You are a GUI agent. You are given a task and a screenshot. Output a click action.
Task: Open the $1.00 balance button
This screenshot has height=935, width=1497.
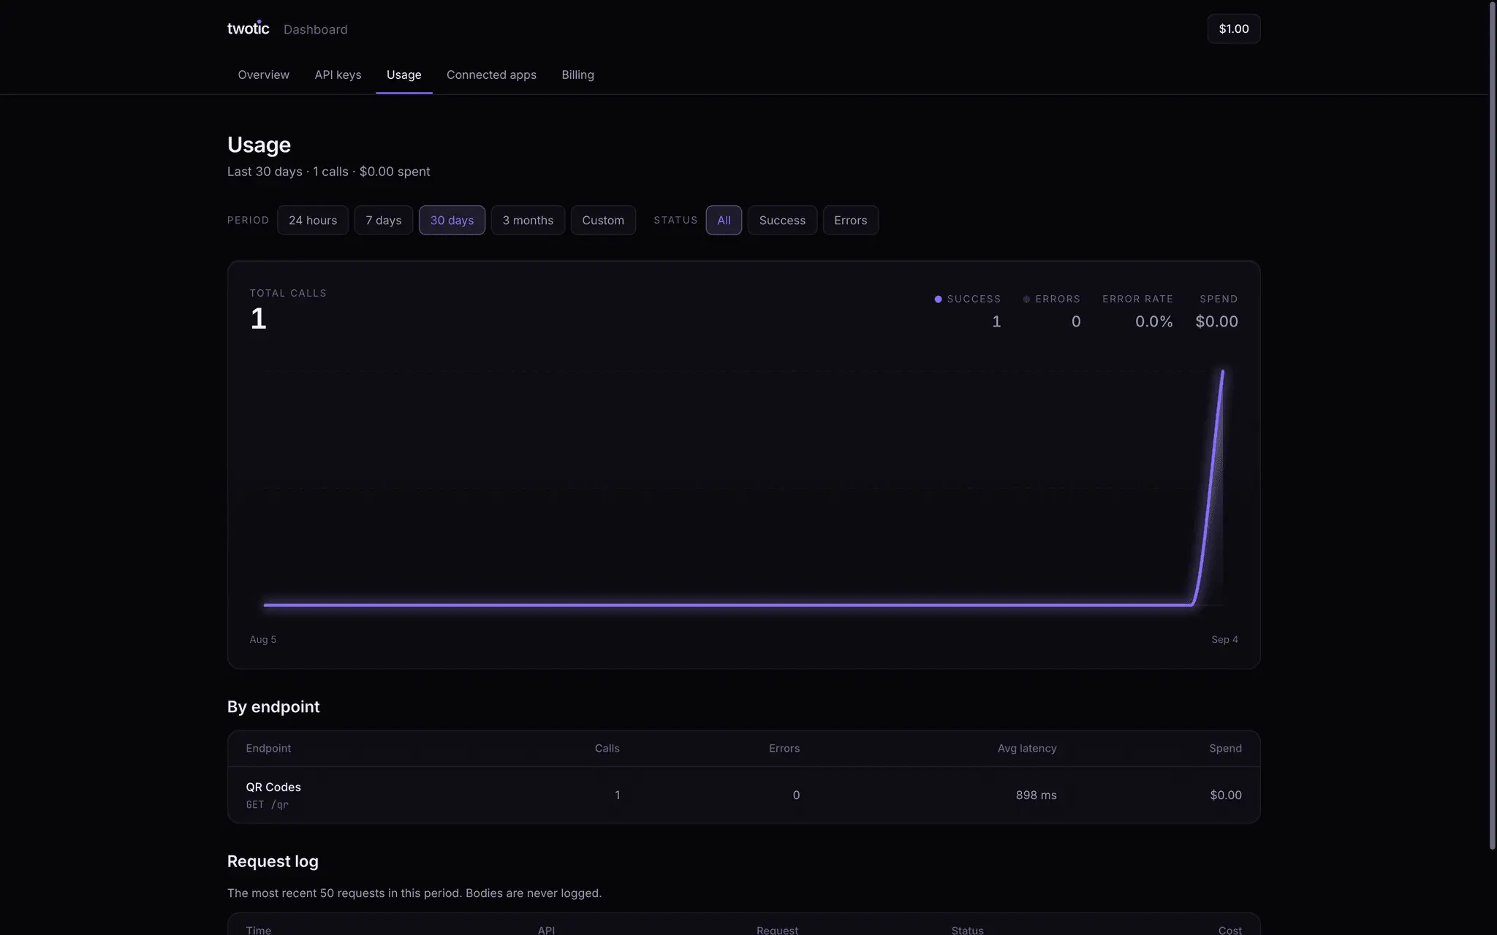coord(1233,28)
